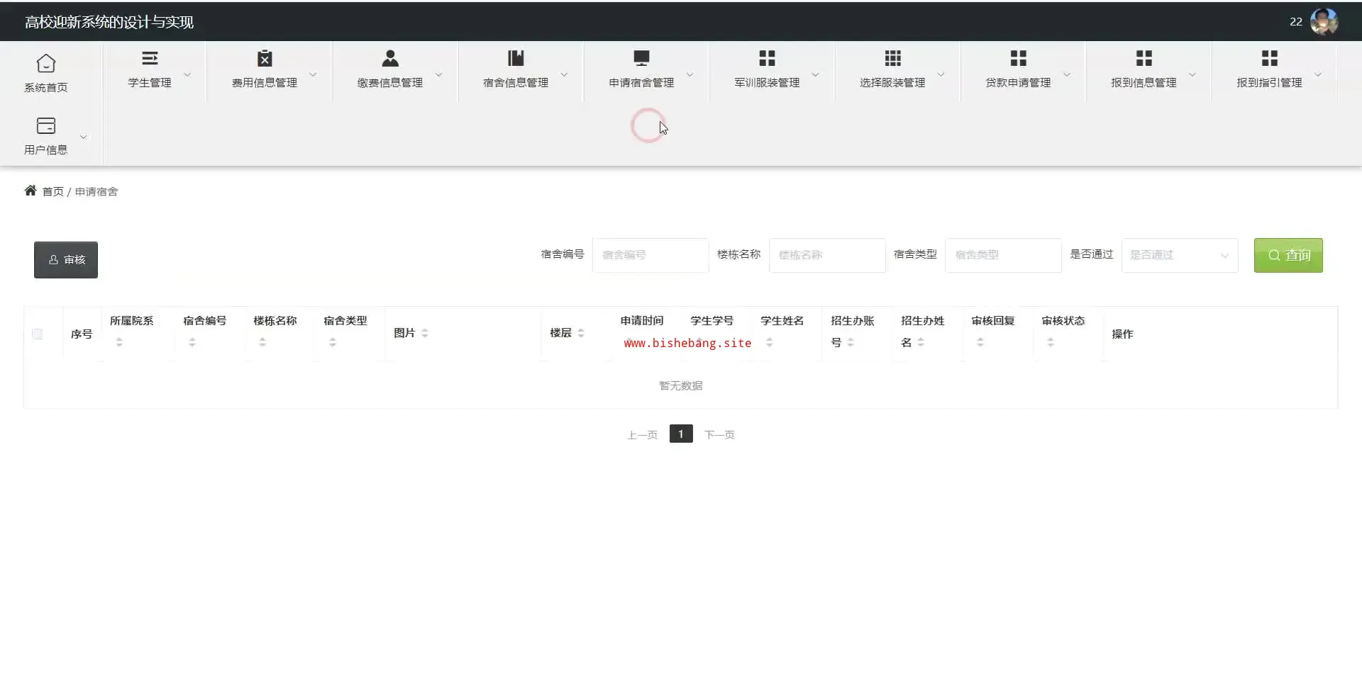This screenshot has width=1362, height=673.
Task: Expand the 报到指引管理 menu chevron
Action: (1318, 74)
